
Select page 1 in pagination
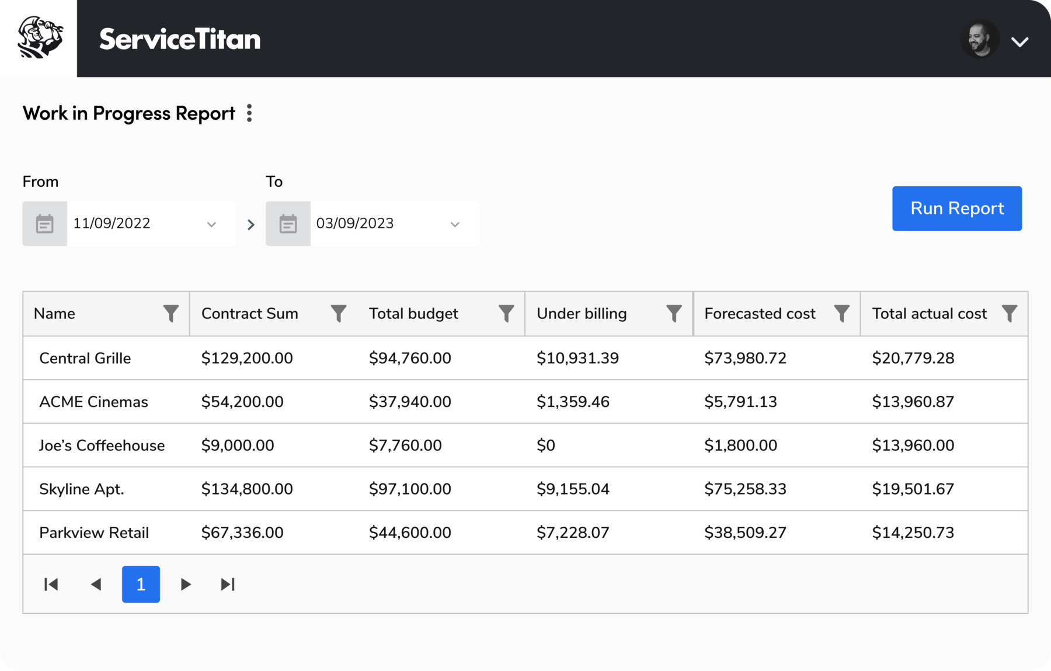point(141,583)
